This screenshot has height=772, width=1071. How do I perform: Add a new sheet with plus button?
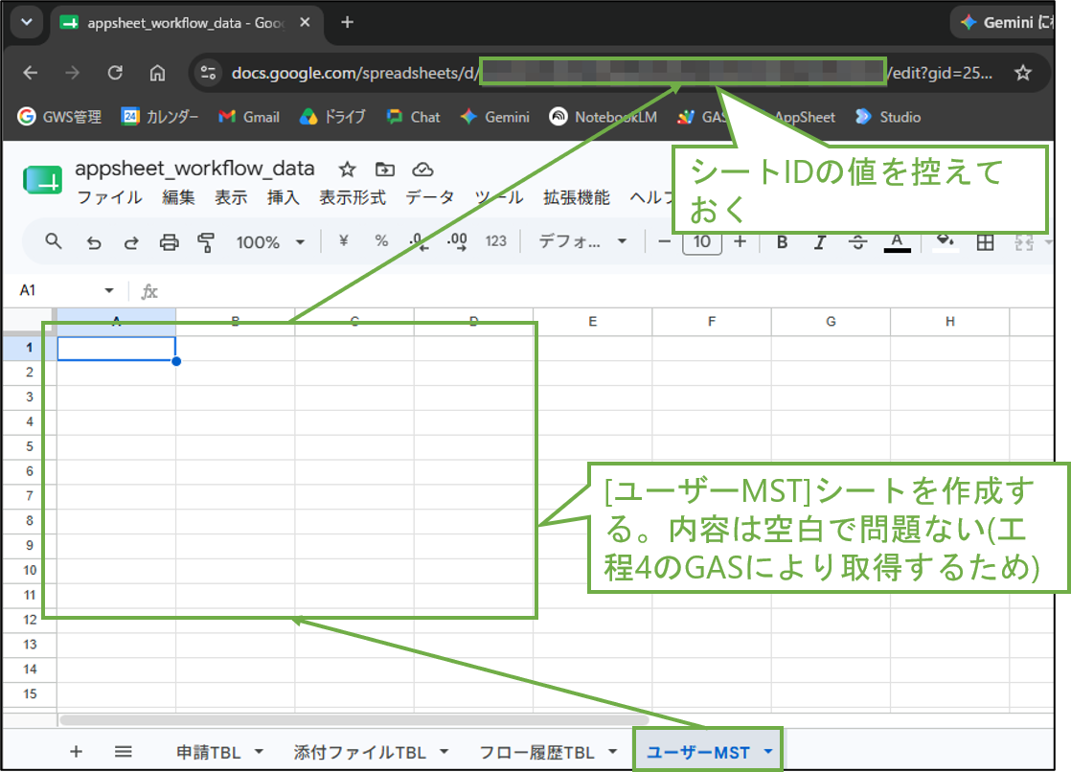76,752
